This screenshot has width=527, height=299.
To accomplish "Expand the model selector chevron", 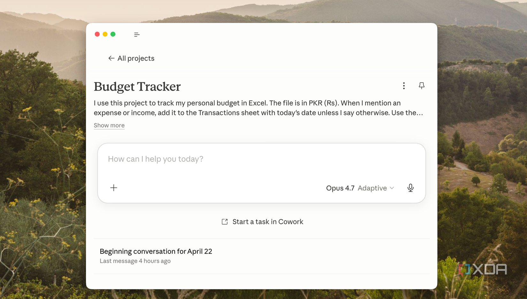I will [392, 188].
